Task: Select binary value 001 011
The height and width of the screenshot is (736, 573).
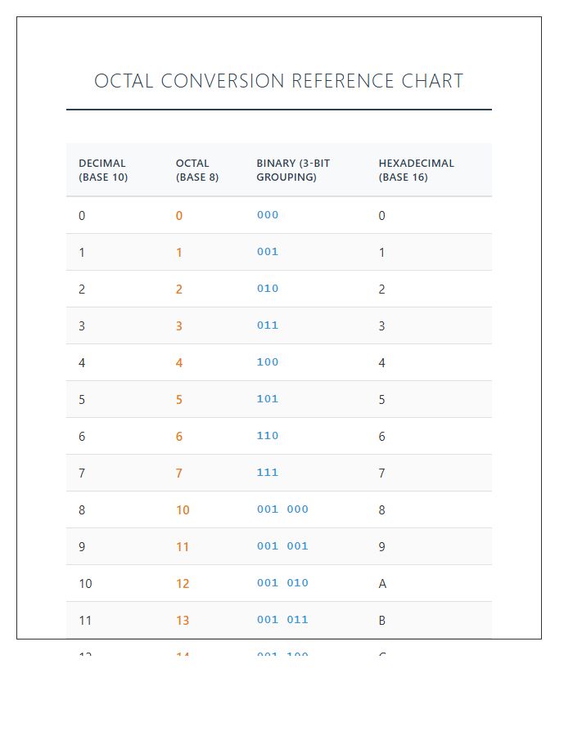Action: coord(282,620)
